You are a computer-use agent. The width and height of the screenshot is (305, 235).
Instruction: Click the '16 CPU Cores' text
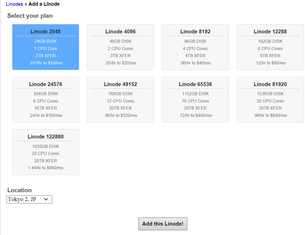pos(195,101)
